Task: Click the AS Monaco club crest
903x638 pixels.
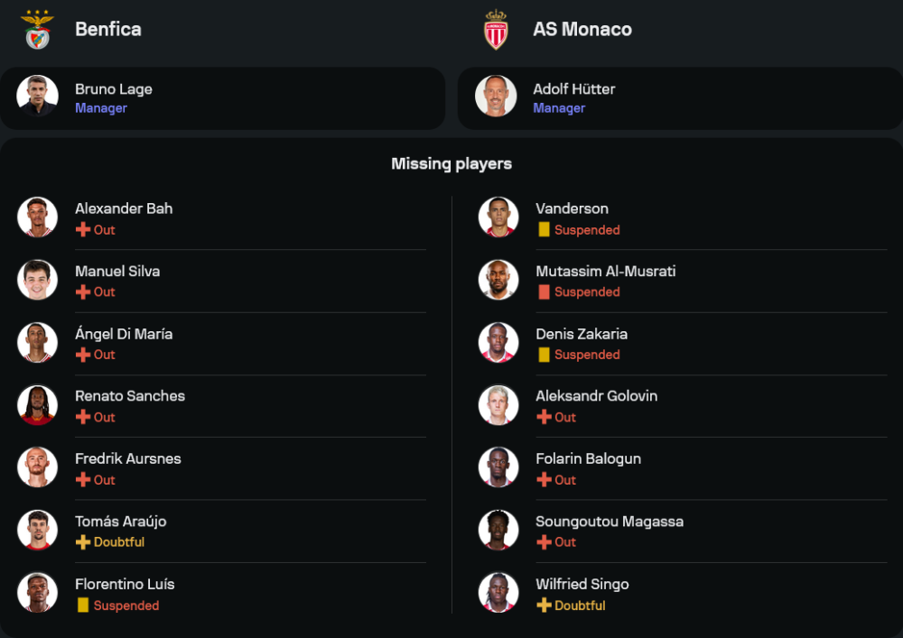Action: tap(496, 30)
